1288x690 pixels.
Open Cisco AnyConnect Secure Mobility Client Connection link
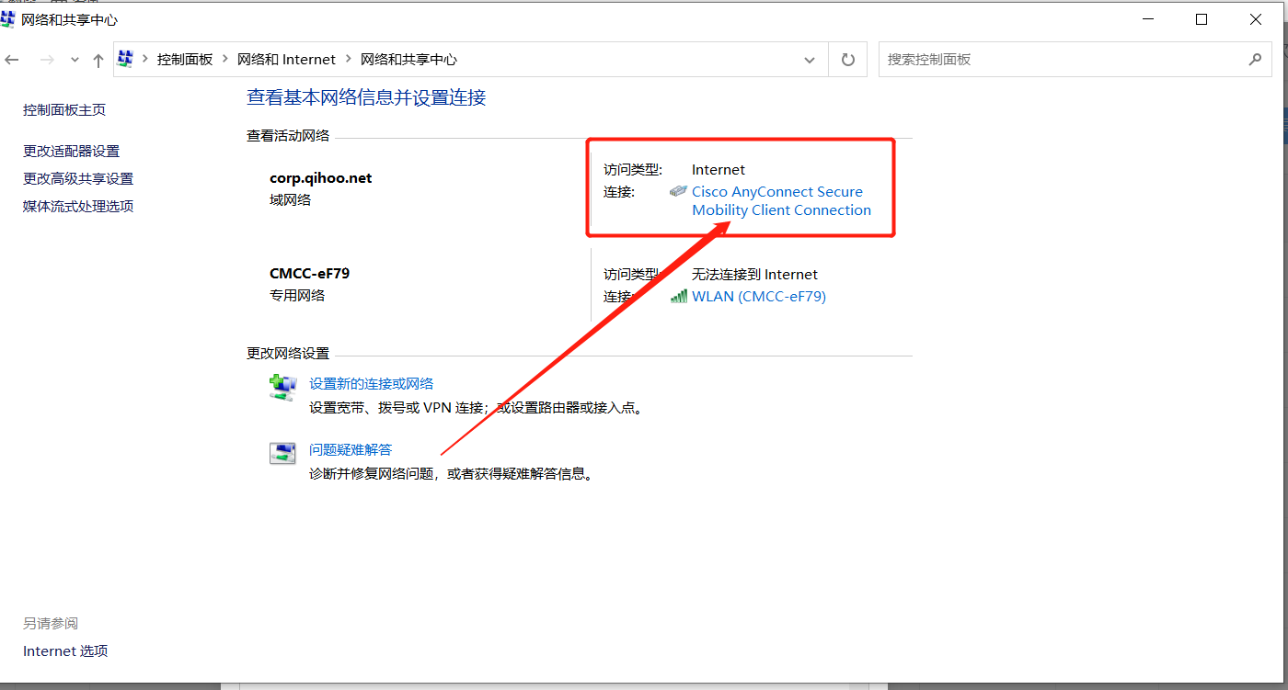pos(781,200)
